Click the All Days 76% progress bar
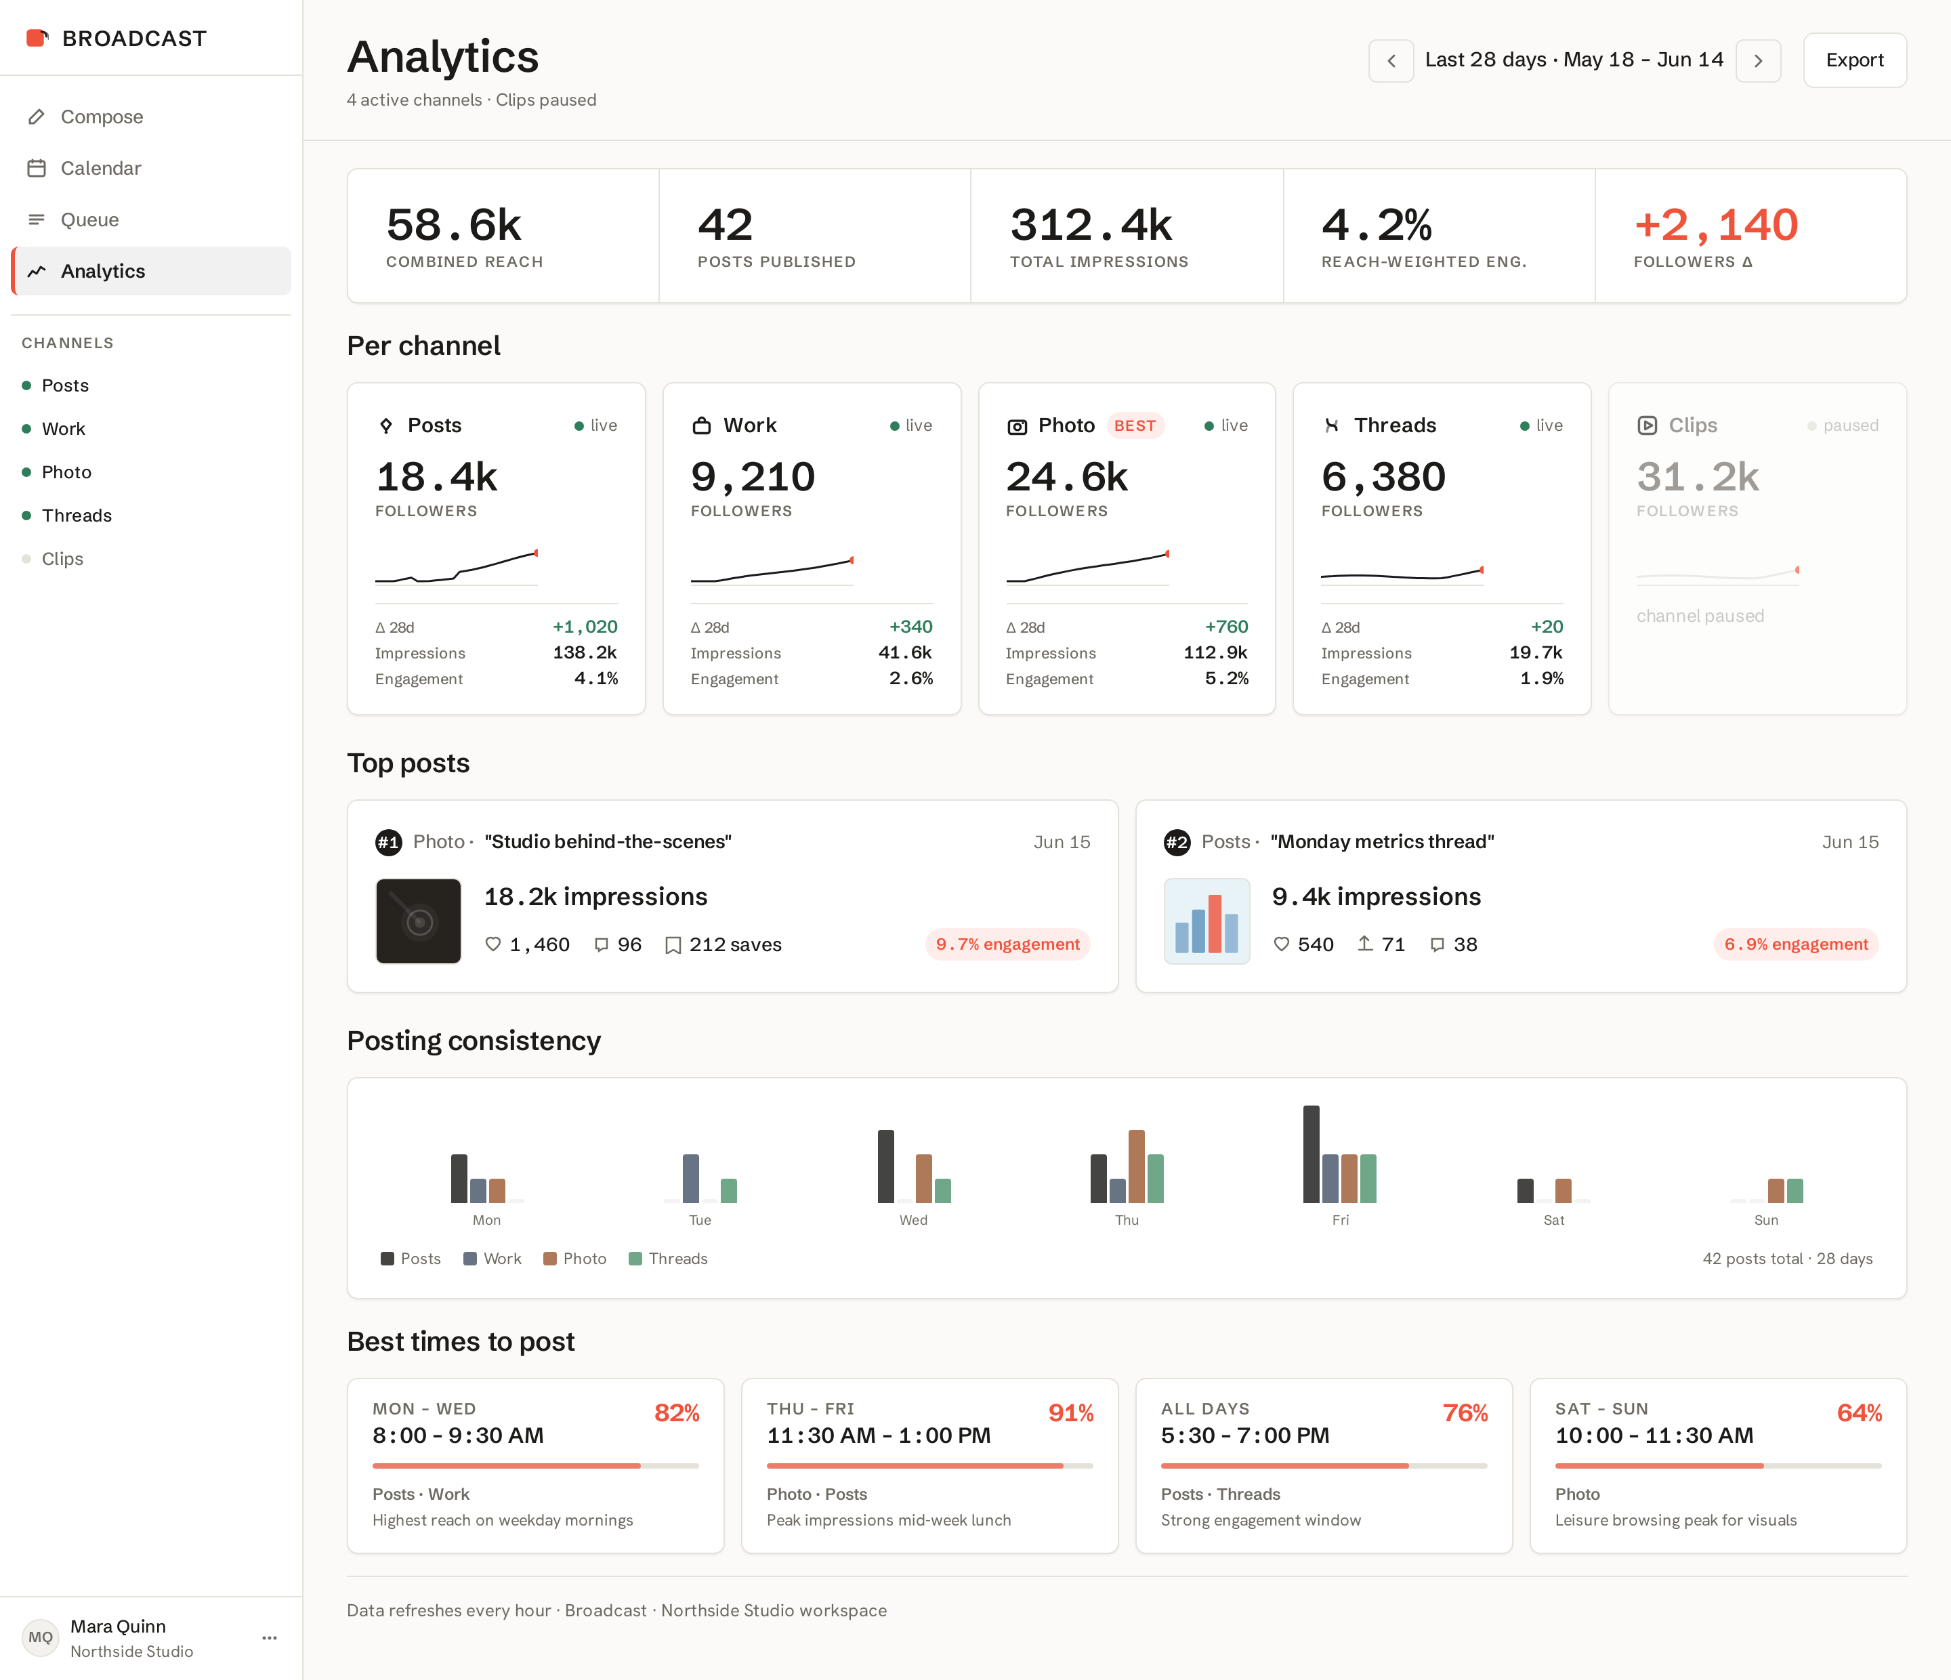 [1324, 1466]
